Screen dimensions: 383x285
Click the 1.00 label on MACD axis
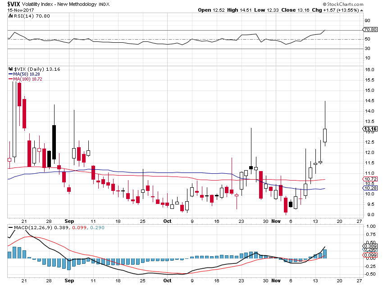click(x=371, y=226)
